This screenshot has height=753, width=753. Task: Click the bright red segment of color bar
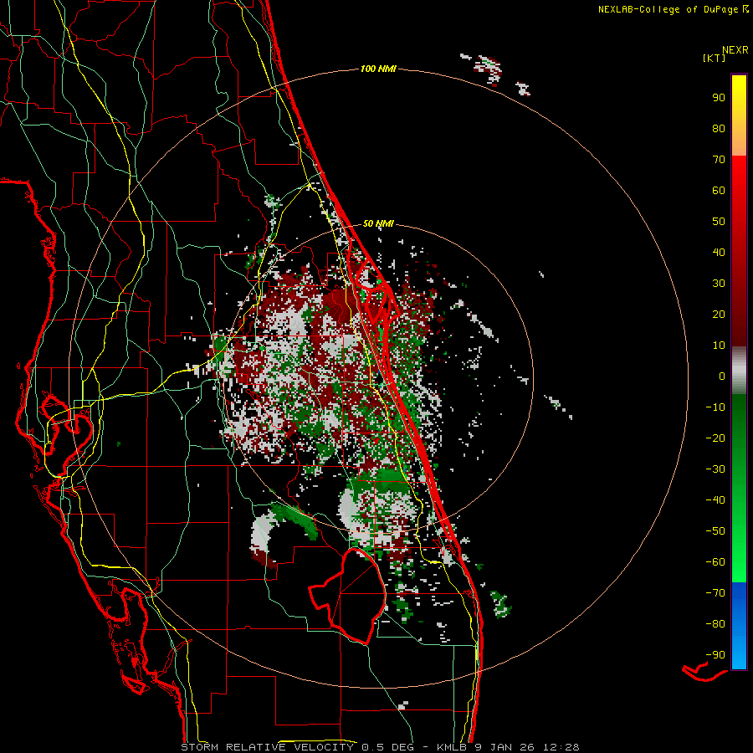pos(739,251)
